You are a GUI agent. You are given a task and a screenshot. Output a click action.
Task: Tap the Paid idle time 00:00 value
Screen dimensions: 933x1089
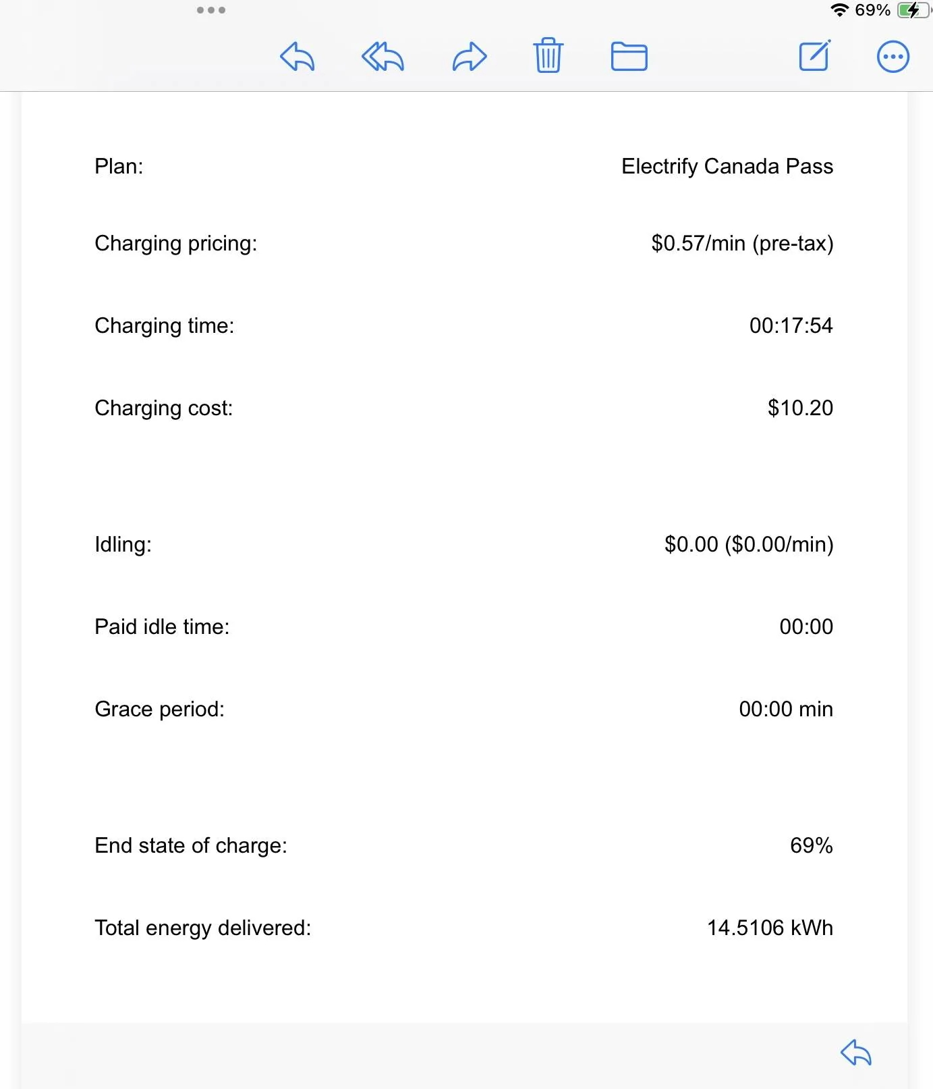pos(806,627)
